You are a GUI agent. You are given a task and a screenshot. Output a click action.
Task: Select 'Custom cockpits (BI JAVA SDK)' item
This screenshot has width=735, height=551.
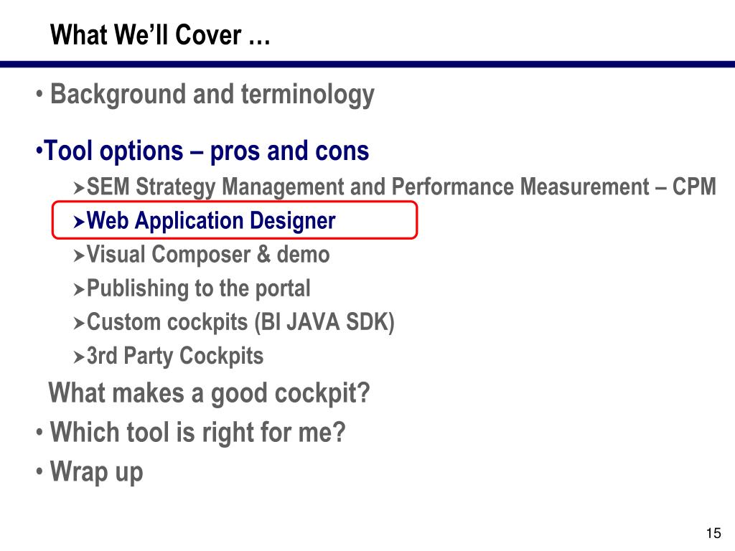tap(240, 323)
